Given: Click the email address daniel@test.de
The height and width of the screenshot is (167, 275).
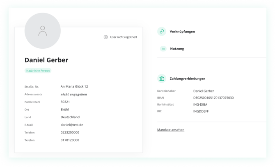Looking at the screenshot, I should (72, 125).
